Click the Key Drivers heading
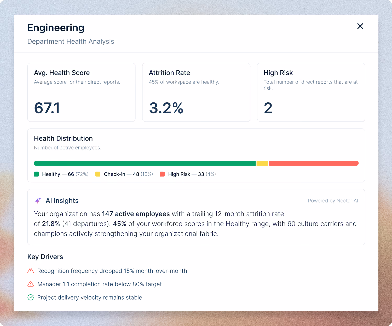392x326 pixels. [x=45, y=257]
